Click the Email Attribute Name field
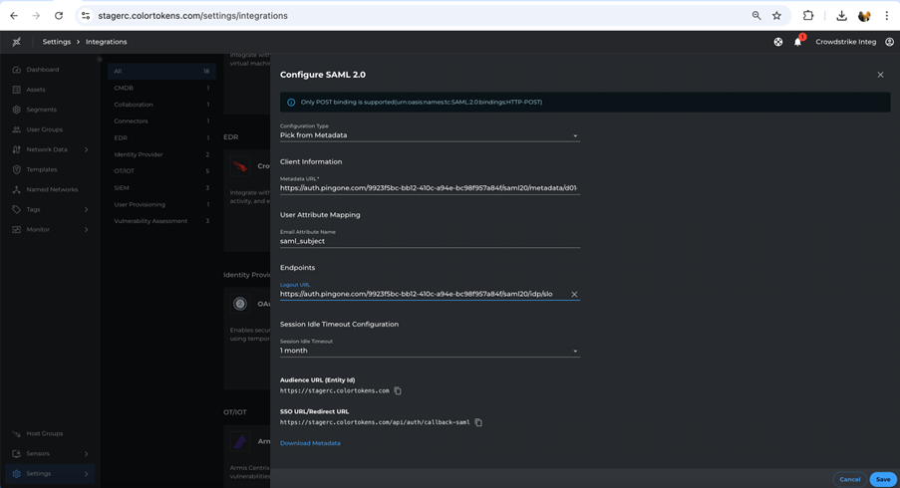900x488 pixels. point(430,241)
